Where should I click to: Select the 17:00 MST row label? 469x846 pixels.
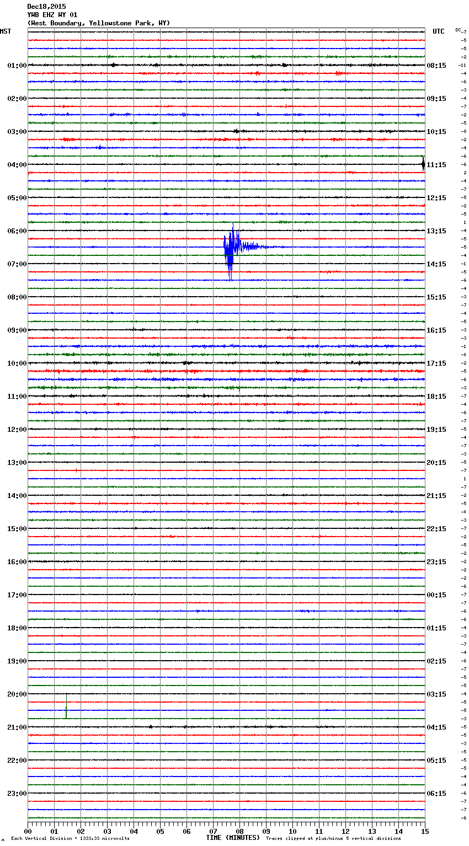click(17, 595)
